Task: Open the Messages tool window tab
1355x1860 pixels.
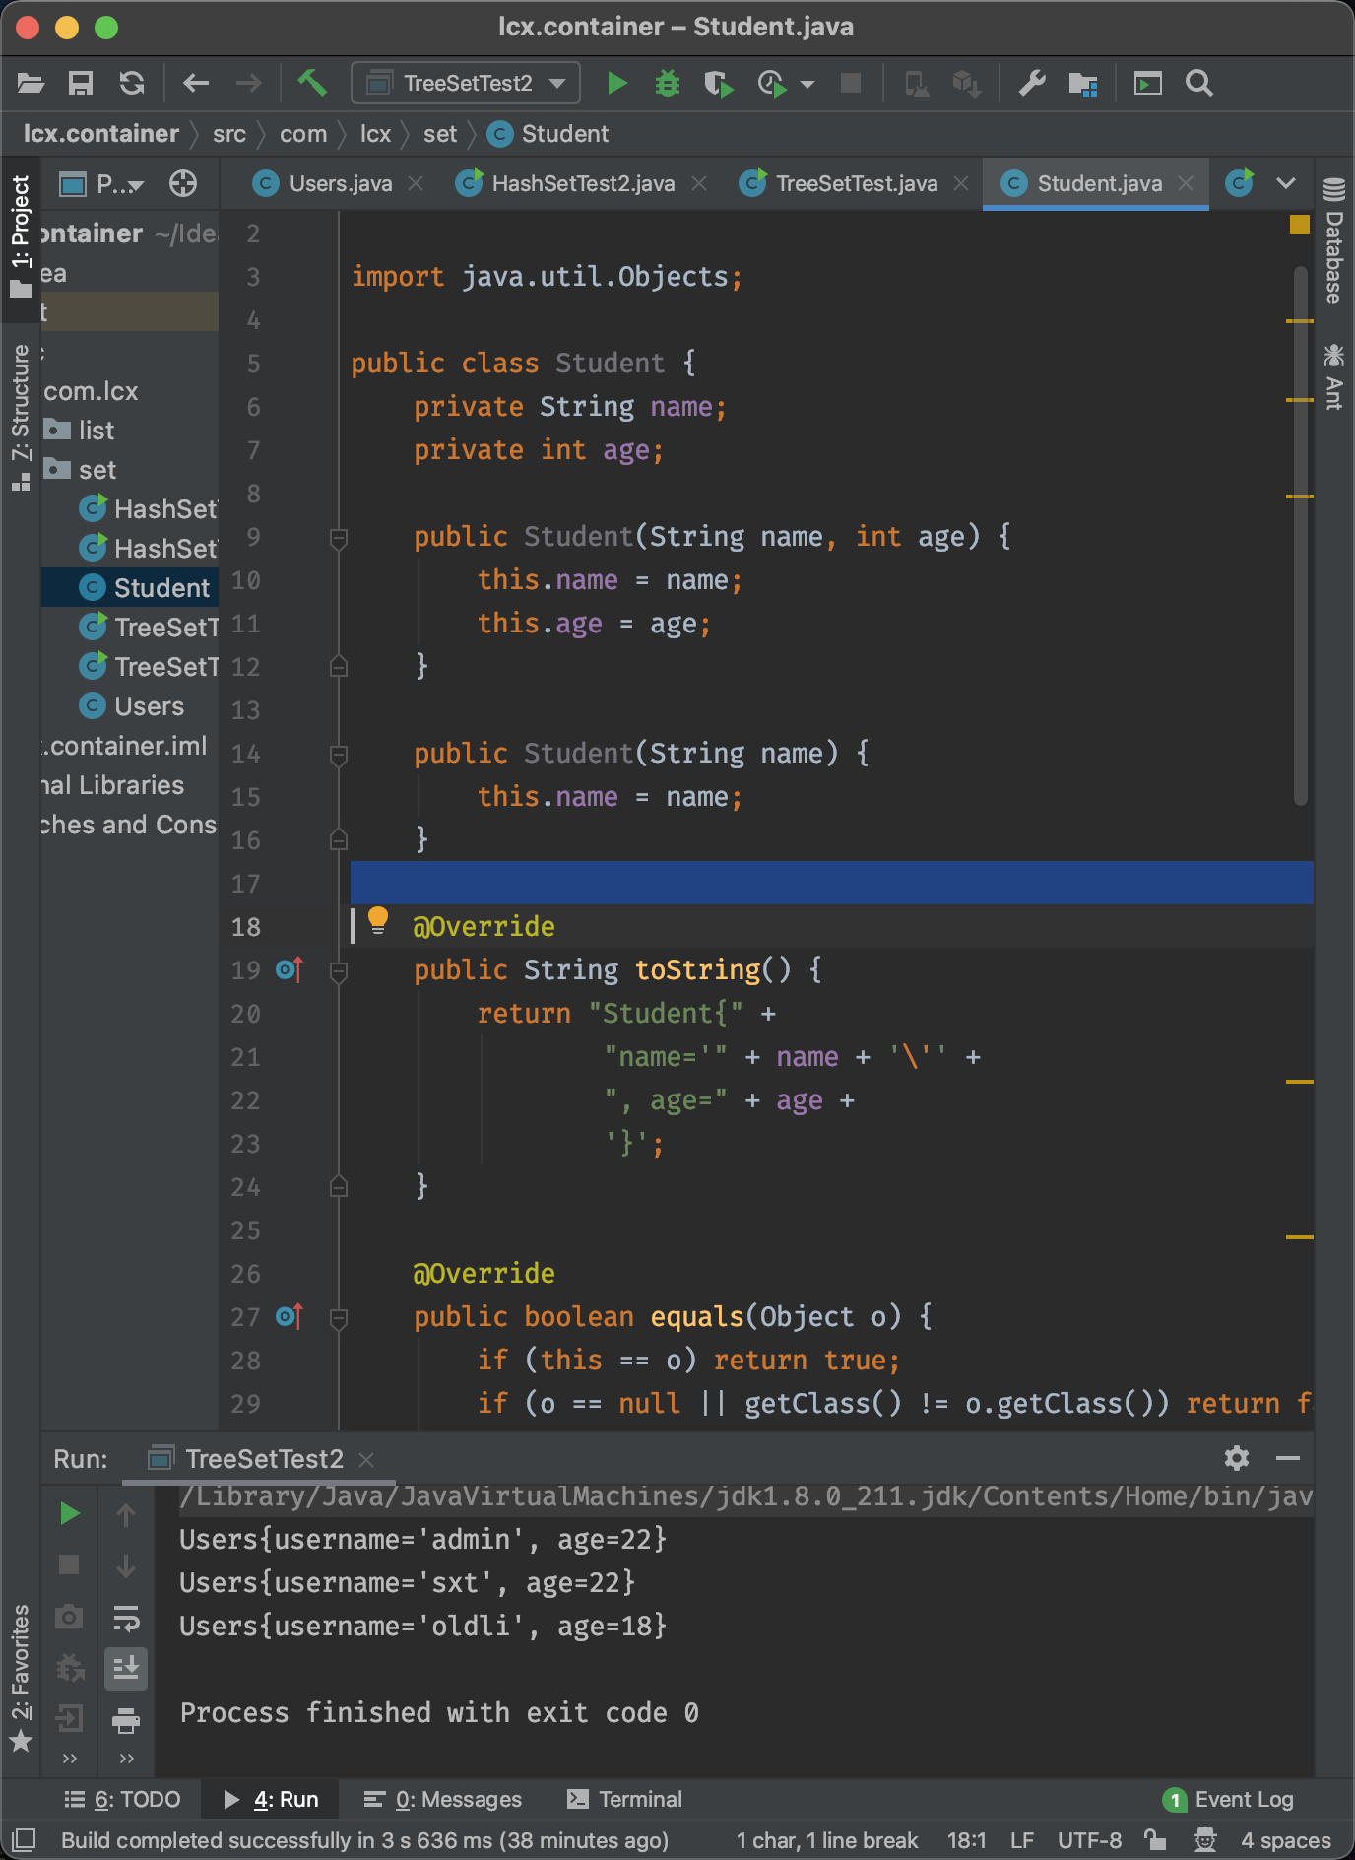Action: [x=442, y=1799]
